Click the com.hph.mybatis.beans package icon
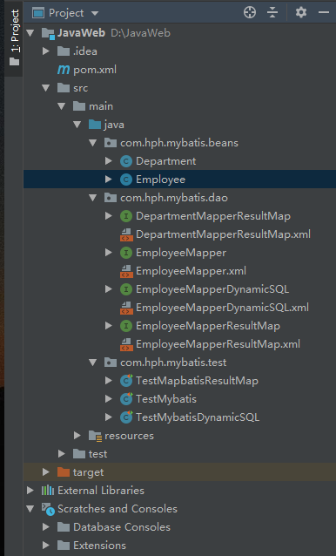The height and width of the screenshot is (556, 336). [110, 143]
